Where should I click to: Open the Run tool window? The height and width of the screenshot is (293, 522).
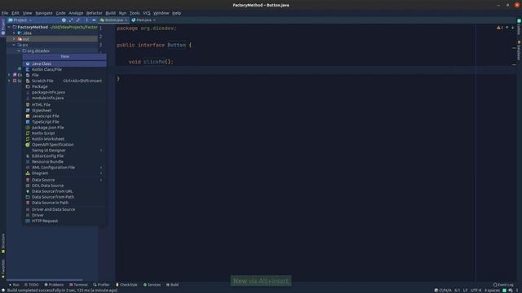point(14,285)
